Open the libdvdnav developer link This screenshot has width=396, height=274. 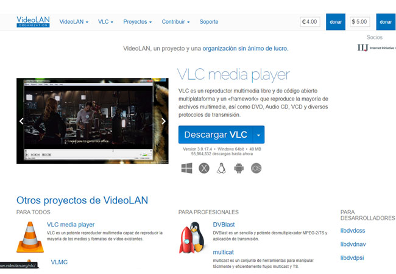353,244
